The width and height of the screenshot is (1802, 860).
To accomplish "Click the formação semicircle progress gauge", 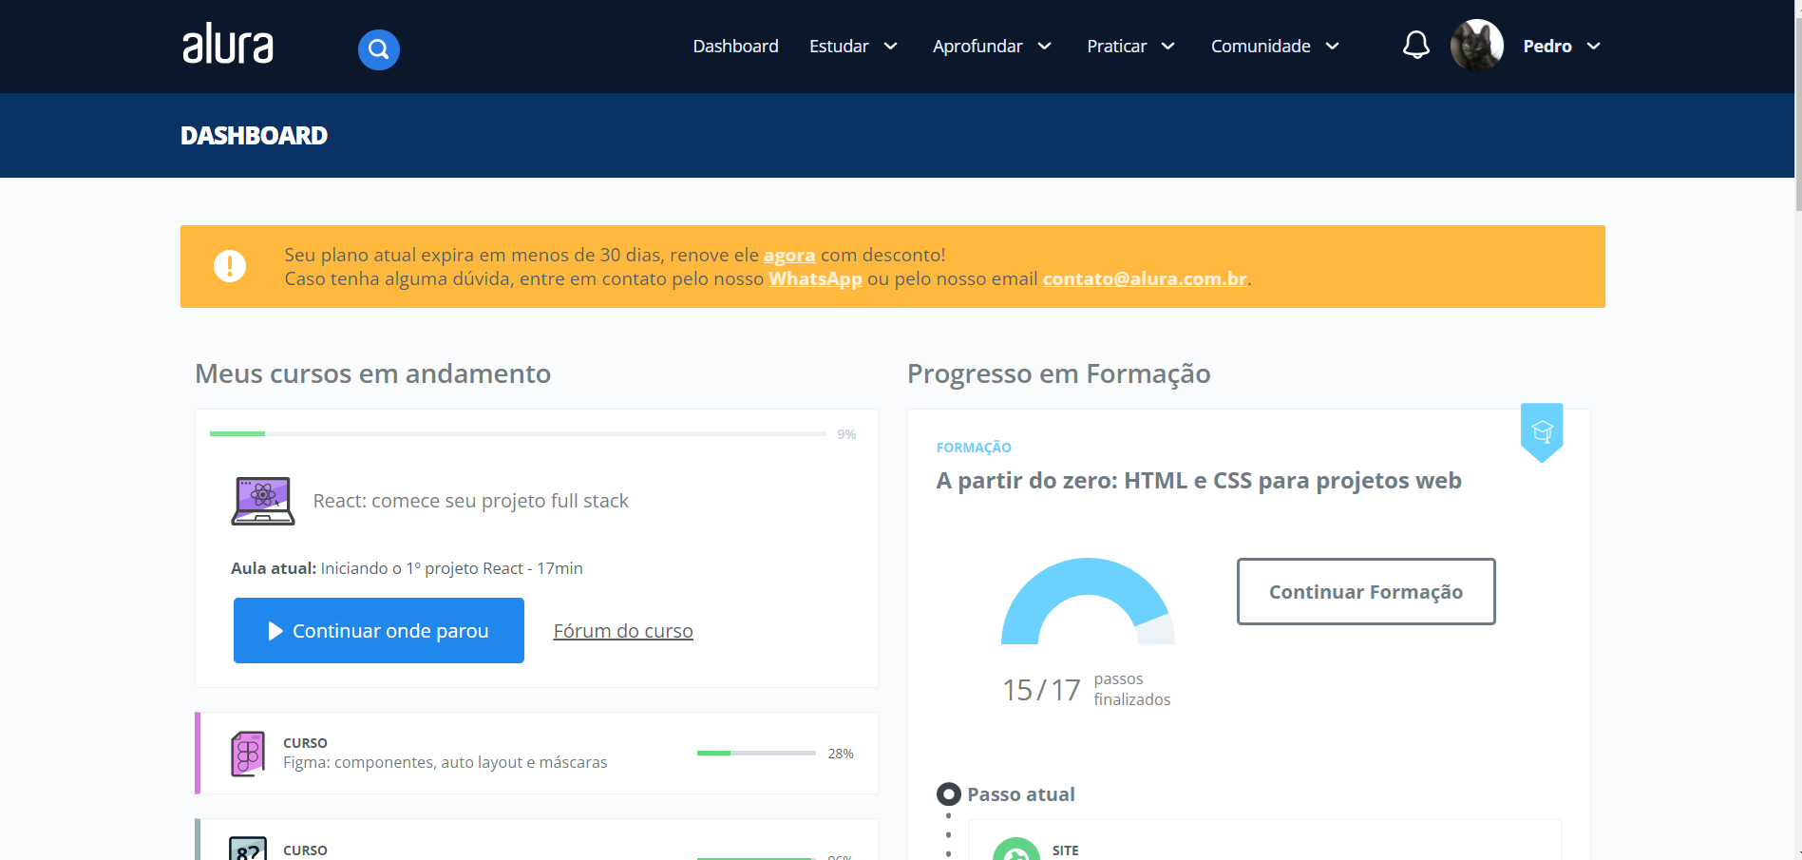I will pos(1088,602).
